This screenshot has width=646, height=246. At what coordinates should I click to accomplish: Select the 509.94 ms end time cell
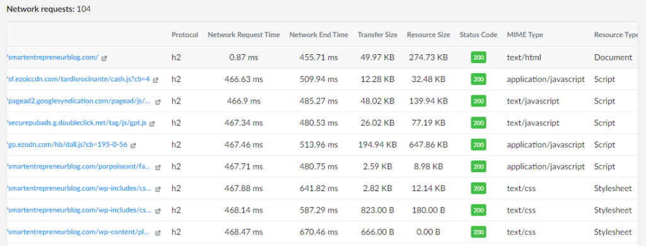tap(319, 79)
